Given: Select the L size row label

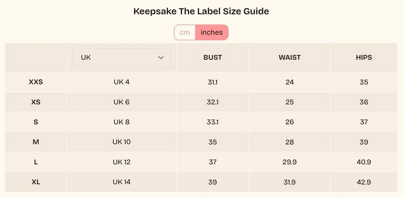Looking at the screenshot, I should [x=36, y=162].
